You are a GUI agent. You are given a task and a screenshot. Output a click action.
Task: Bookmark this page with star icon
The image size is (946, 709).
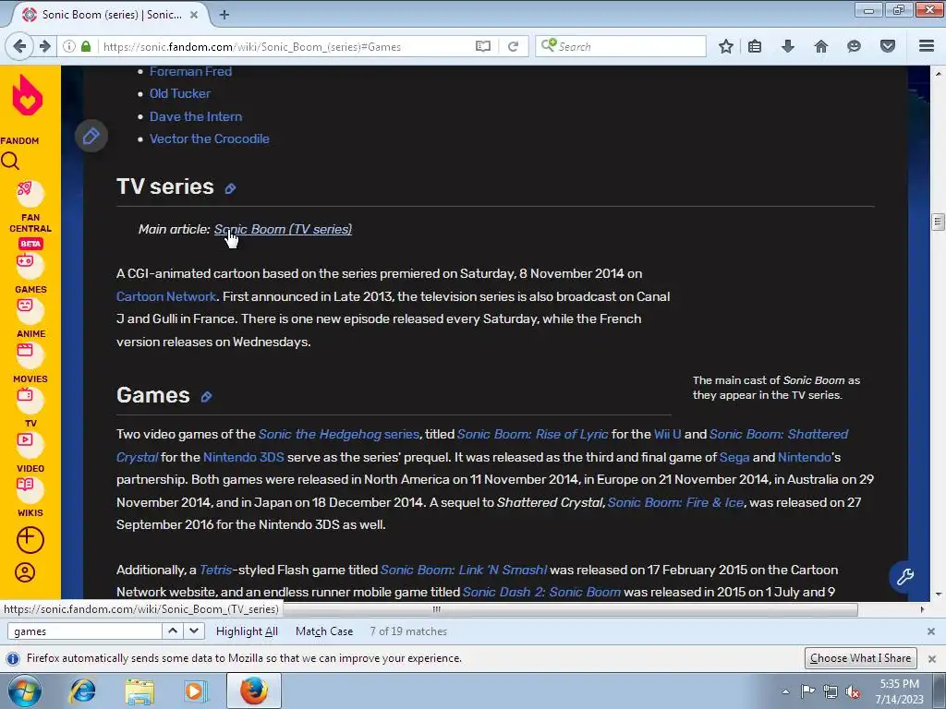point(726,46)
